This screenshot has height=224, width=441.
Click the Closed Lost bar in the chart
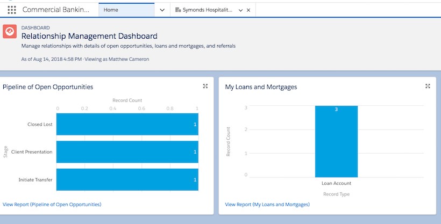[x=127, y=124]
